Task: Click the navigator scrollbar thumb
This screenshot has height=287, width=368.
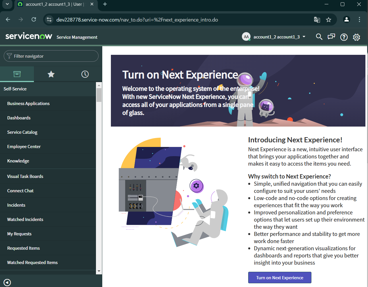Action: pos(99,95)
